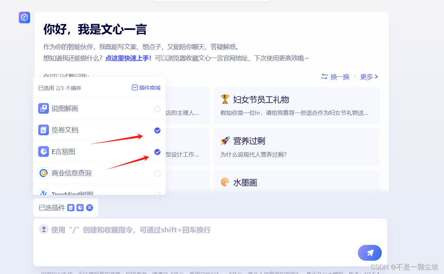Click the trophy emoji on 妇女节员工礼物 card
The height and width of the screenshot is (274, 444).
225,99
